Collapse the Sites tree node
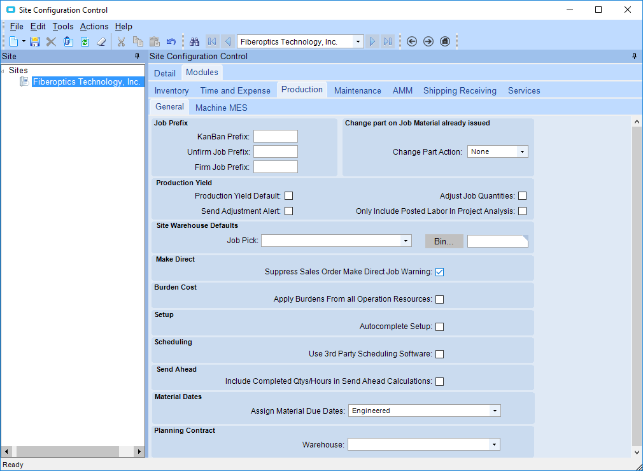Viewport: 643px width, 471px height. tap(3, 71)
